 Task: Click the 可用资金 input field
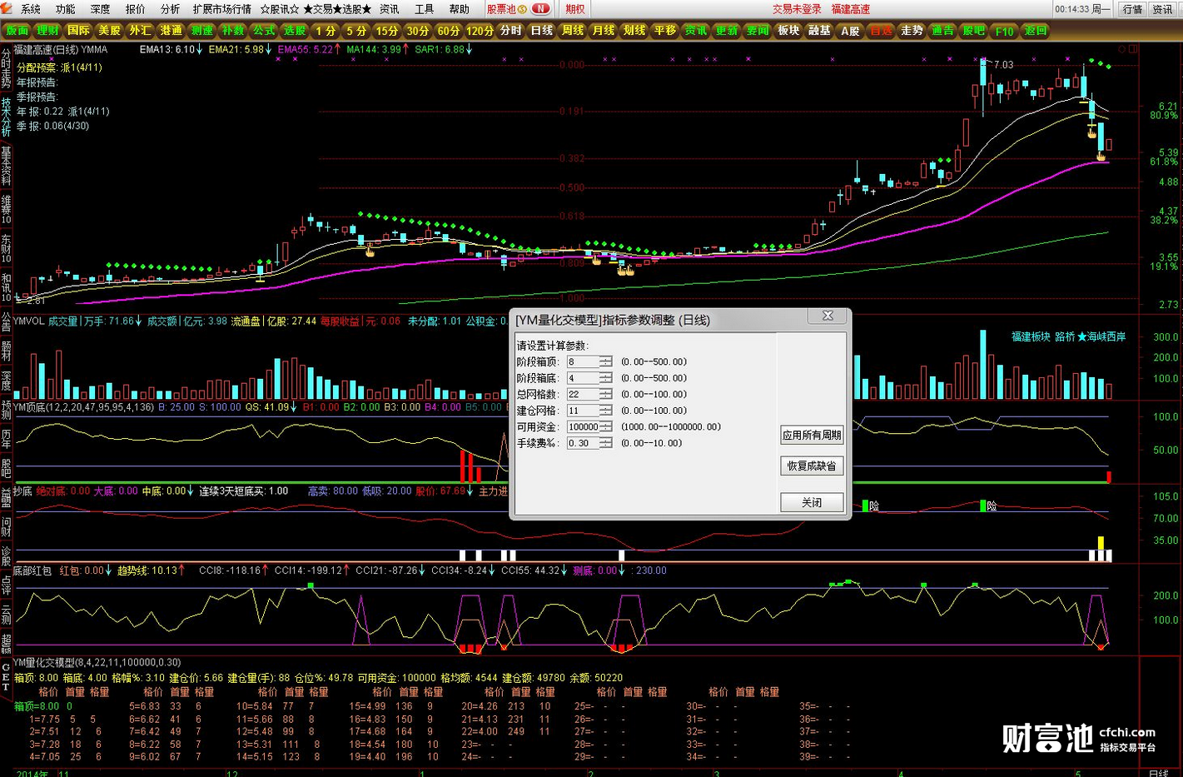583,427
